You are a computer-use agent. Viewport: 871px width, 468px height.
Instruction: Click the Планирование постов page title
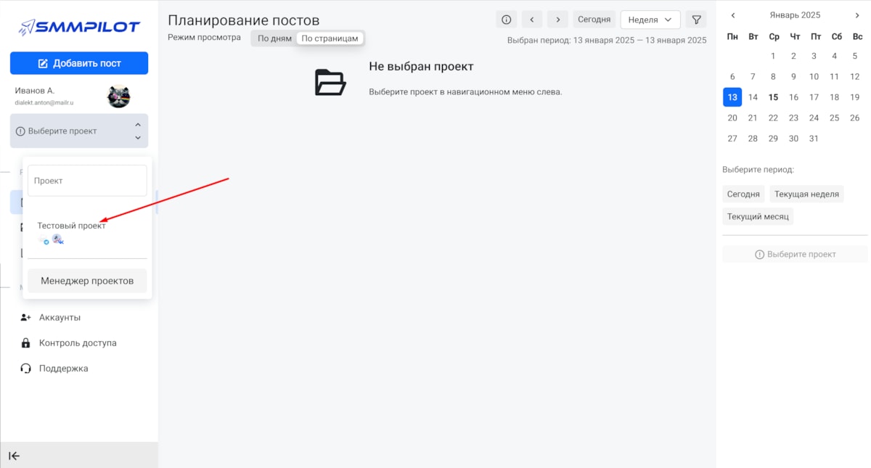[x=243, y=20]
